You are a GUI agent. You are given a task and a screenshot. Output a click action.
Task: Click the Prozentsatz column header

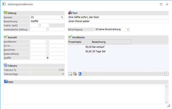pyautogui.click(x=79, y=42)
